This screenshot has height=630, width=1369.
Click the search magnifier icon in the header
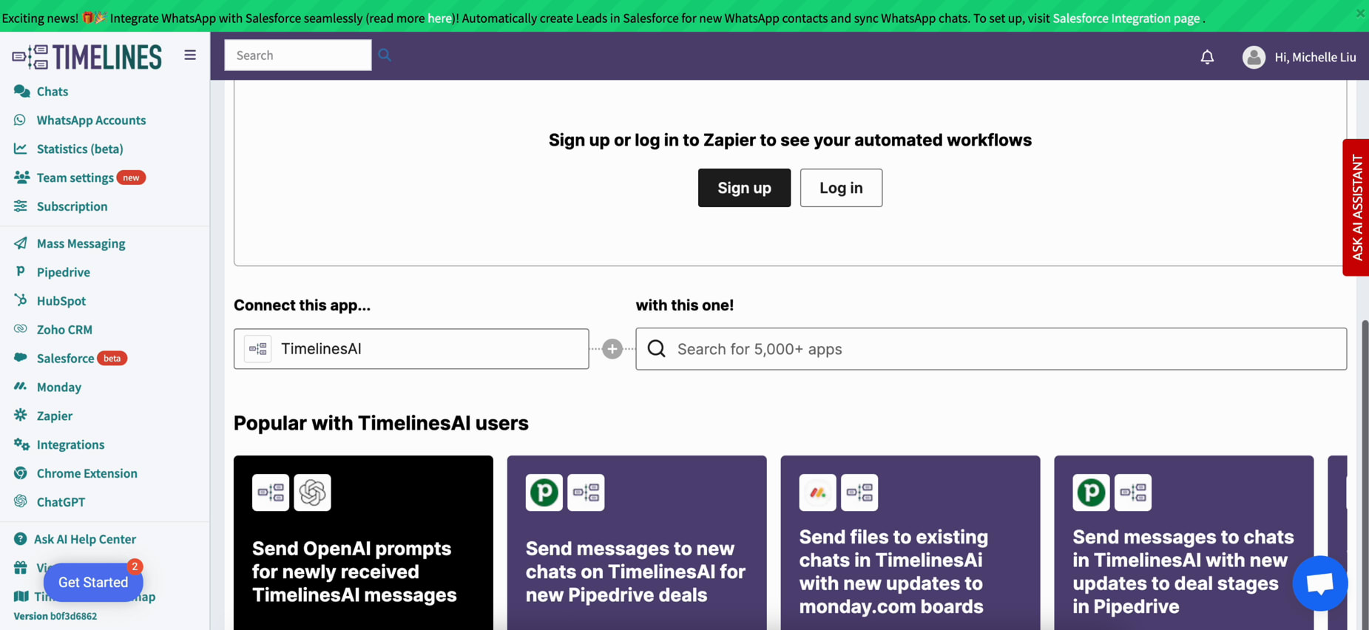(385, 55)
